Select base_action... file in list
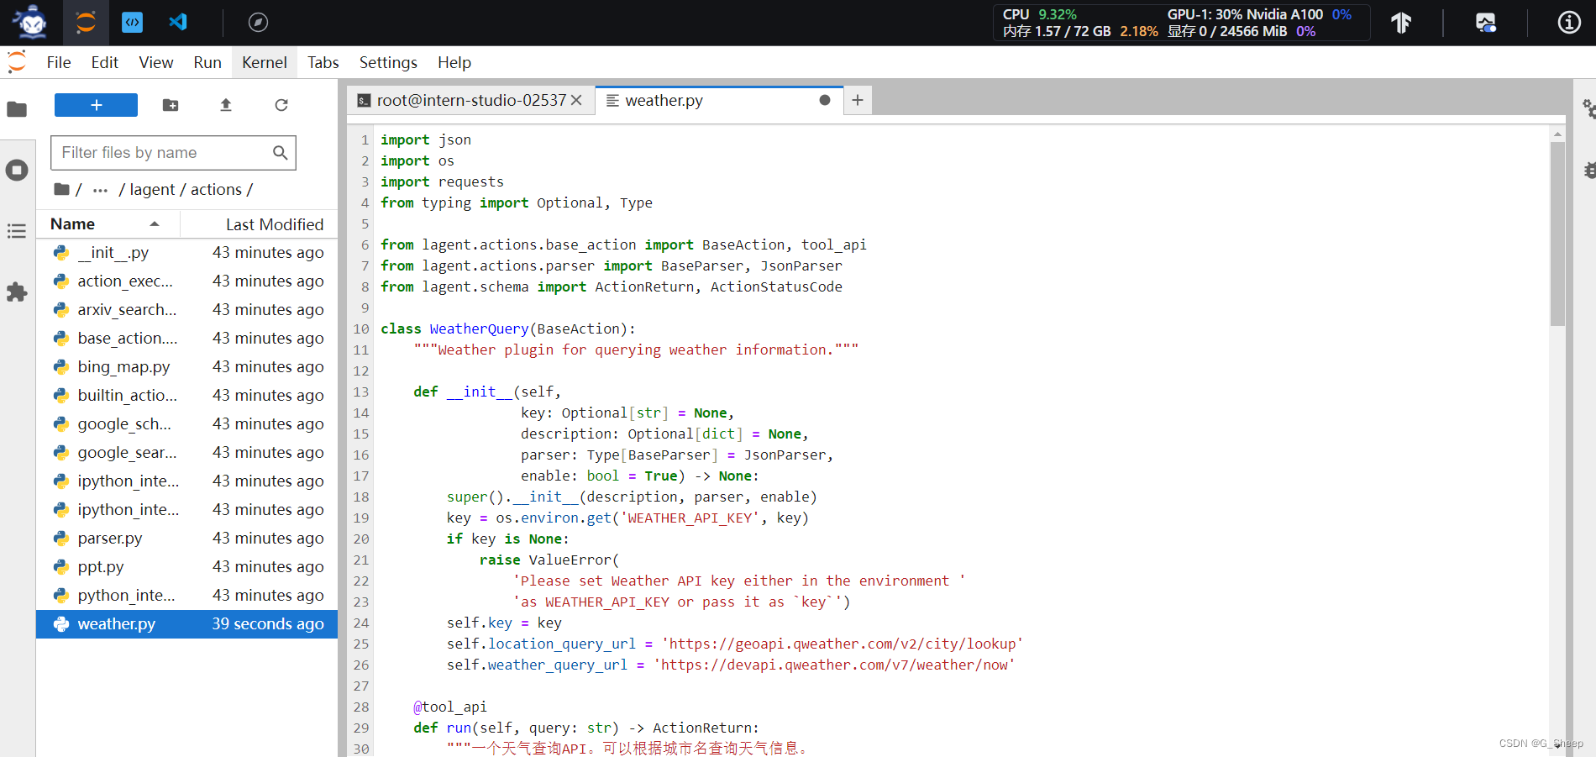 (186, 339)
